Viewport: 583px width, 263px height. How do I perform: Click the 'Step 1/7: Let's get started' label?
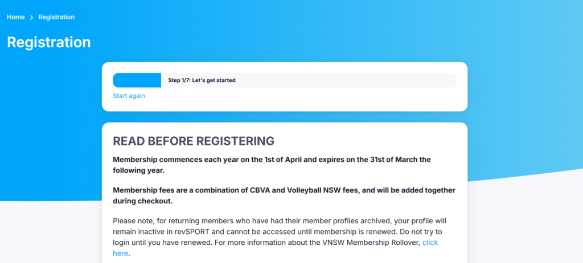[202, 80]
